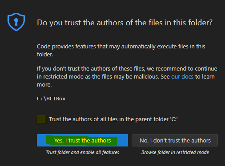Click the 'to learn more.' text after the link
The height and width of the screenshot is (166, 225).
[x=205, y=77]
